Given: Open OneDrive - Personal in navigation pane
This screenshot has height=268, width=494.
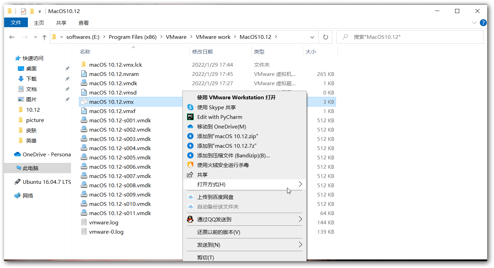Looking at the screenshot, I should click(x=42, y=154).
